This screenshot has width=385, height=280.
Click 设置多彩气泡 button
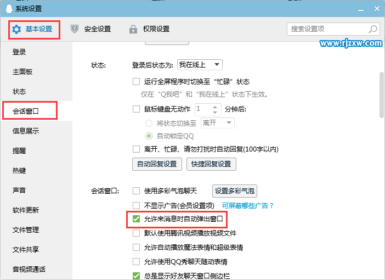[x=235, y=191]
